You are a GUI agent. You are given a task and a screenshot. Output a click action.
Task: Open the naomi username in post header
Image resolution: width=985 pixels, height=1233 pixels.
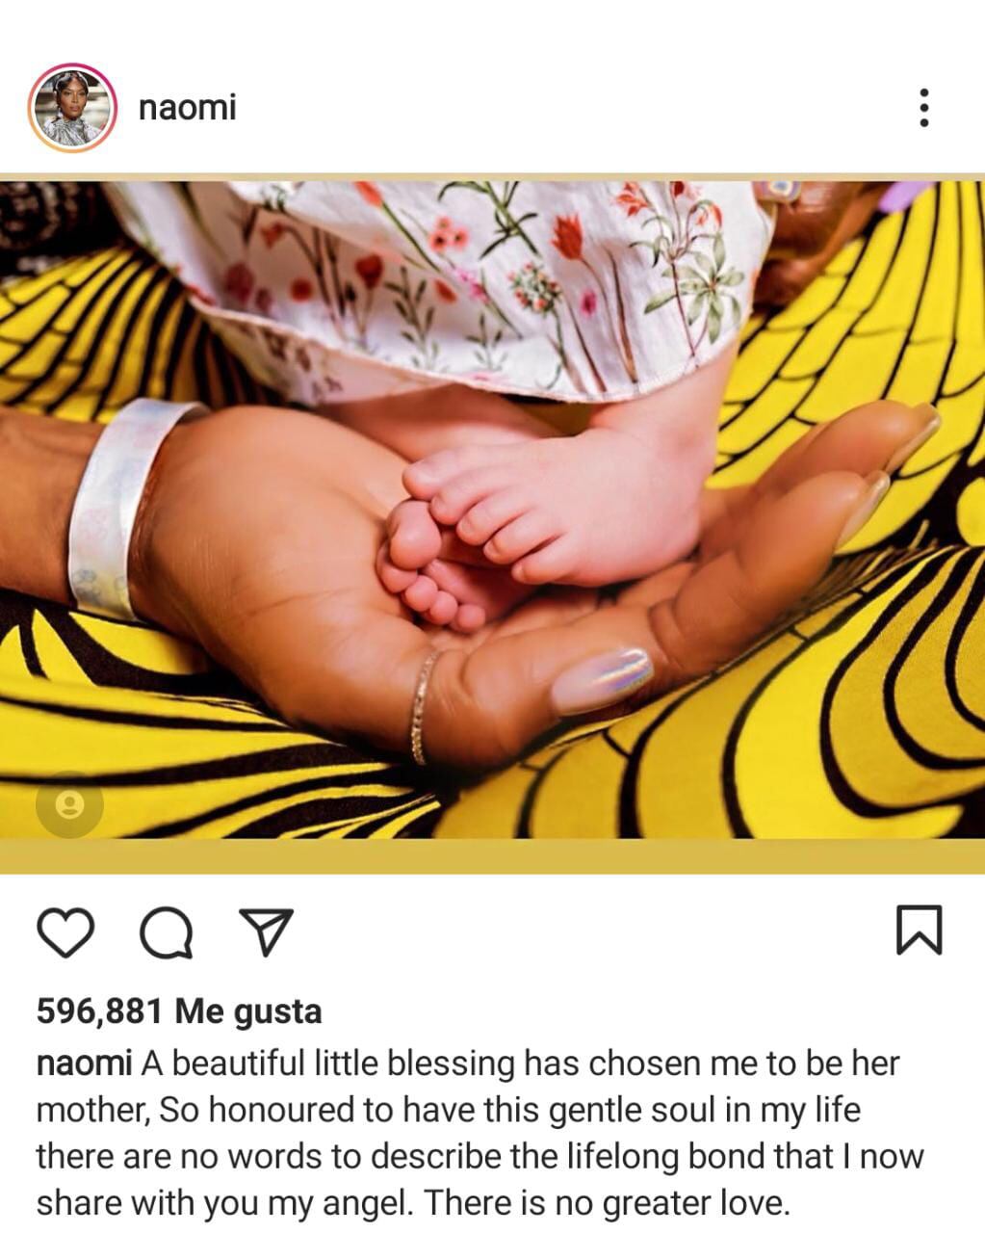[187, 107]
